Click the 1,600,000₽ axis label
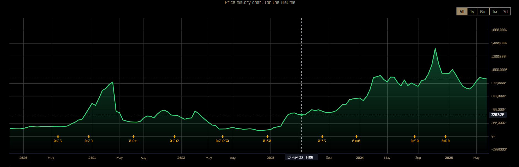519x167 pixels. 499,30
